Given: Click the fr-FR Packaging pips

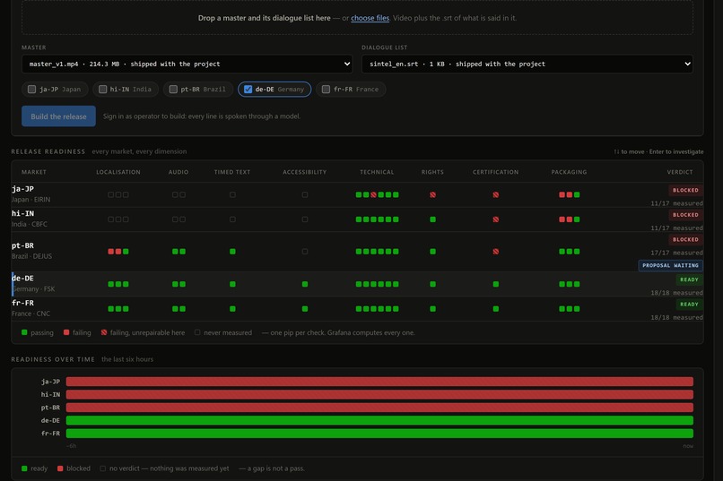Looking at the screenshot, I should pyautogui.click(x=569, y=309).
